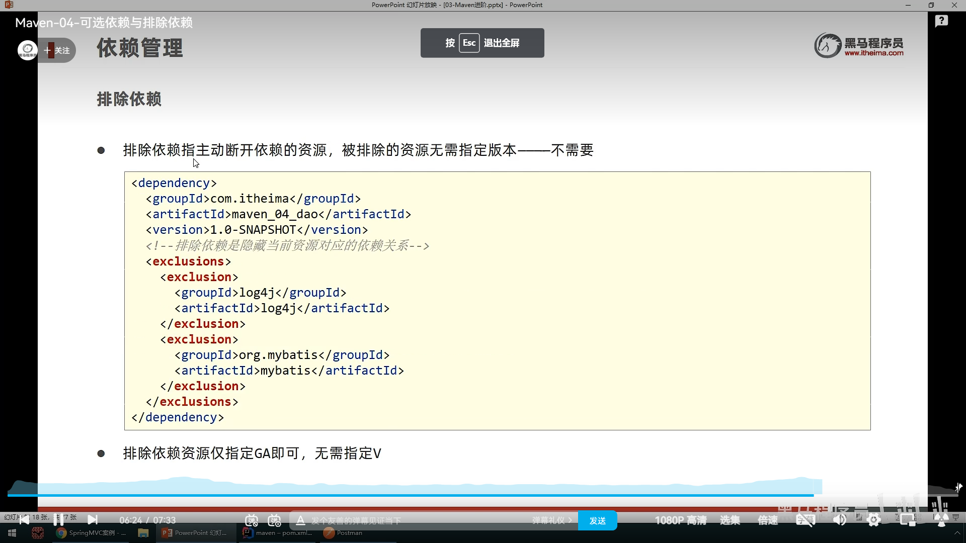Switch to maven pom.xml IntelliJ taskbar item

[x=278, y=533]
